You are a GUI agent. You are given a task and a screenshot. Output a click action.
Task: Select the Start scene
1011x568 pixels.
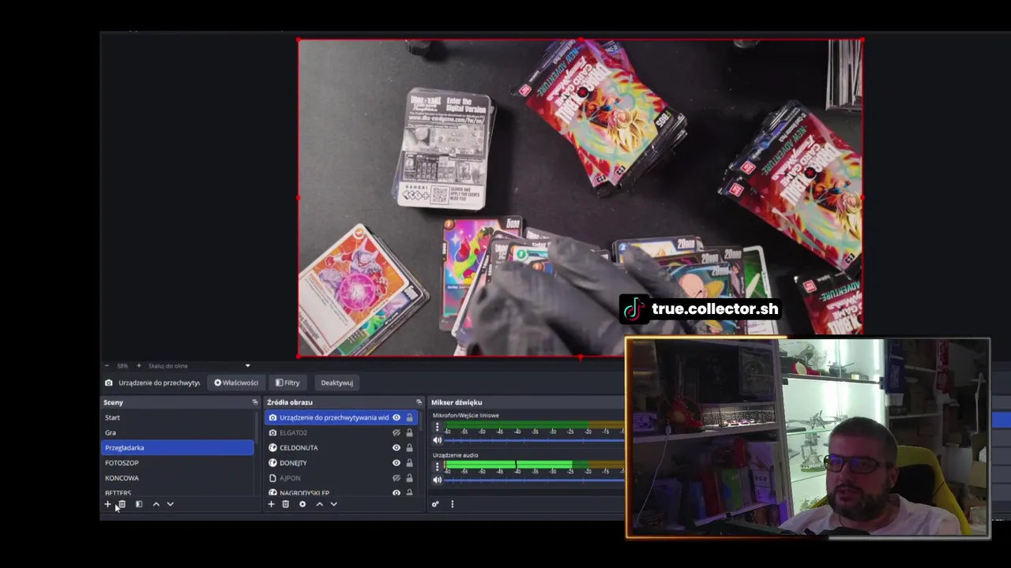pyautogui.click(x=178, y=417)
